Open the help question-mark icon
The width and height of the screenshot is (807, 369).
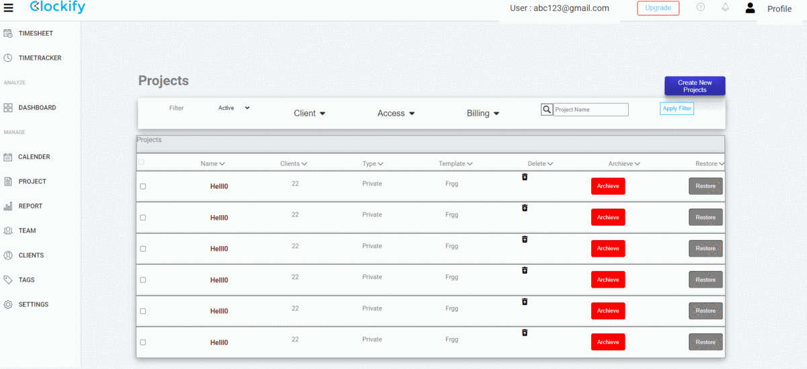[x=701, y=7]
